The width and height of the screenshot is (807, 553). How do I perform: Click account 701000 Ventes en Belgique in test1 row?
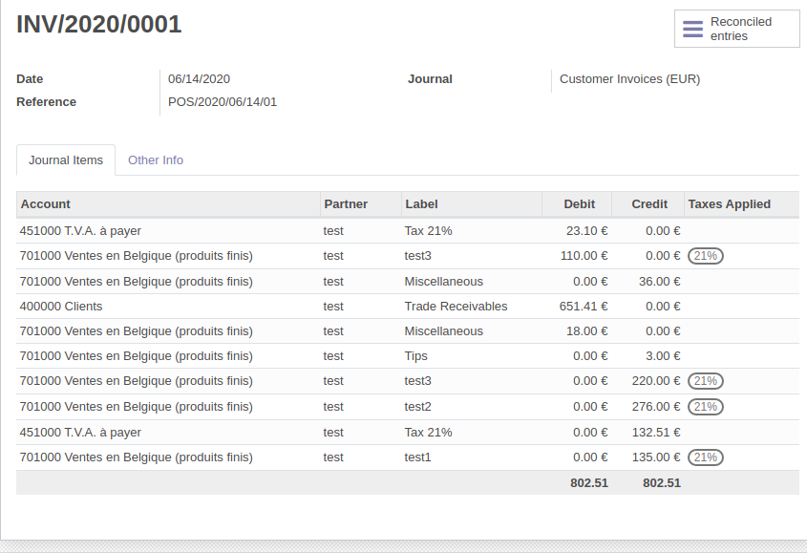(x=137, y=457)
